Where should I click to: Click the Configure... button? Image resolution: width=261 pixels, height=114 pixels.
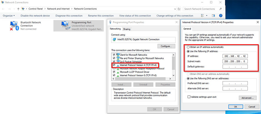166,46
